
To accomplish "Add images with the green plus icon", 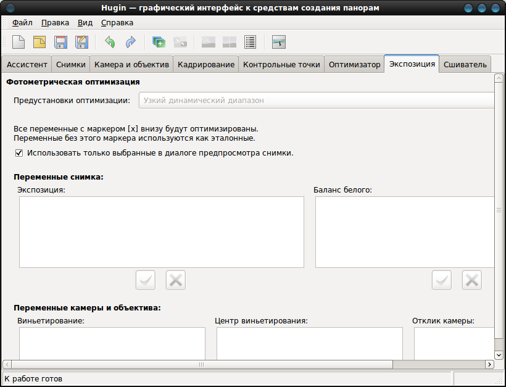I will [x=159, y=42].
